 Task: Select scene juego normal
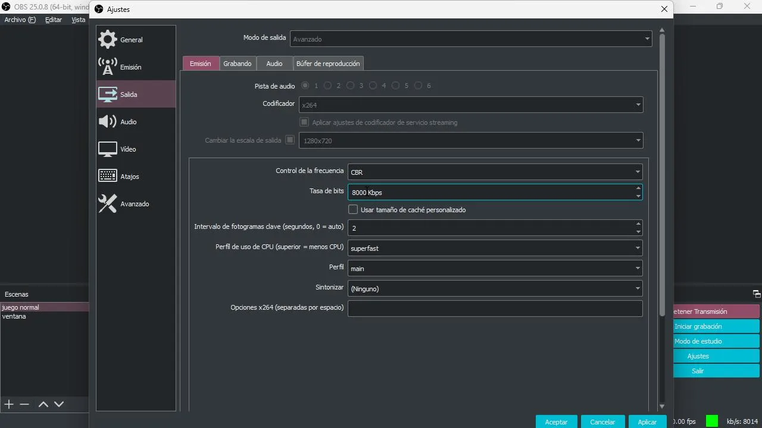[45, 307]
